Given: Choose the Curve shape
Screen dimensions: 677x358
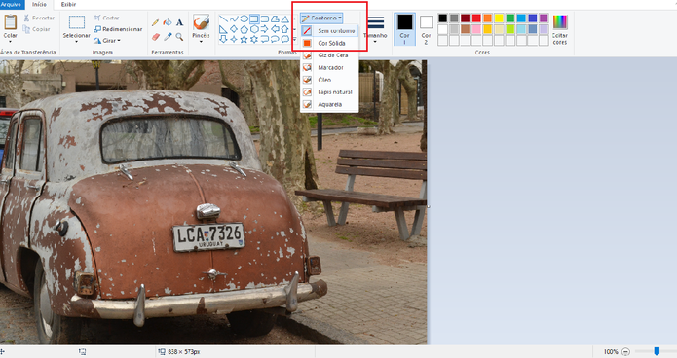Looking at the screenshot, I should [234, 19].
